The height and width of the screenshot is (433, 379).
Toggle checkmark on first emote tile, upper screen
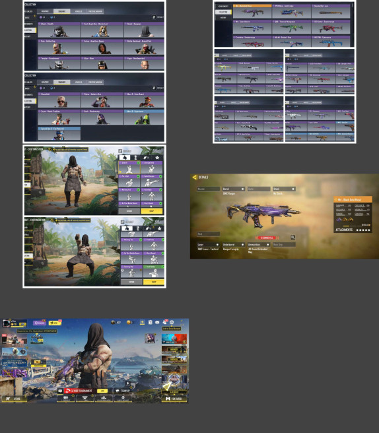click(x=139, y=163)
